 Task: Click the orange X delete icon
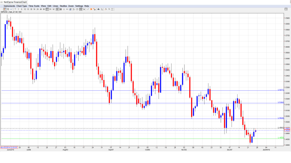[x=91, y=9]
